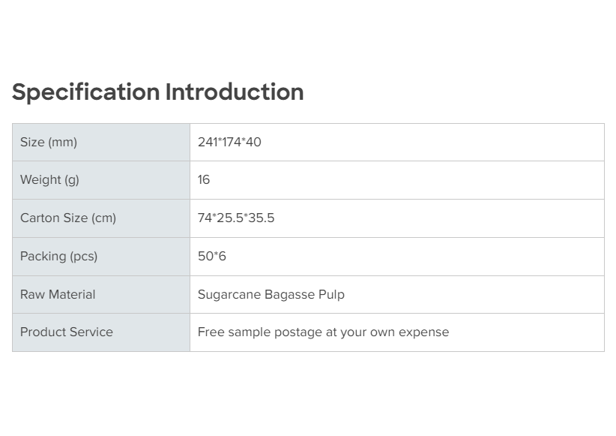Viewport: 616px width, 436px height.
Task: Click the Carton Size (cm) label
Action: (68, 218)
